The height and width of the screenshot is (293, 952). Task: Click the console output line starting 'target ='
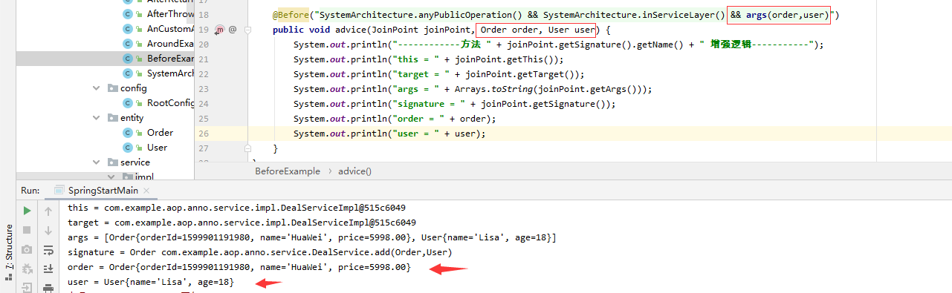click(242, 223)
